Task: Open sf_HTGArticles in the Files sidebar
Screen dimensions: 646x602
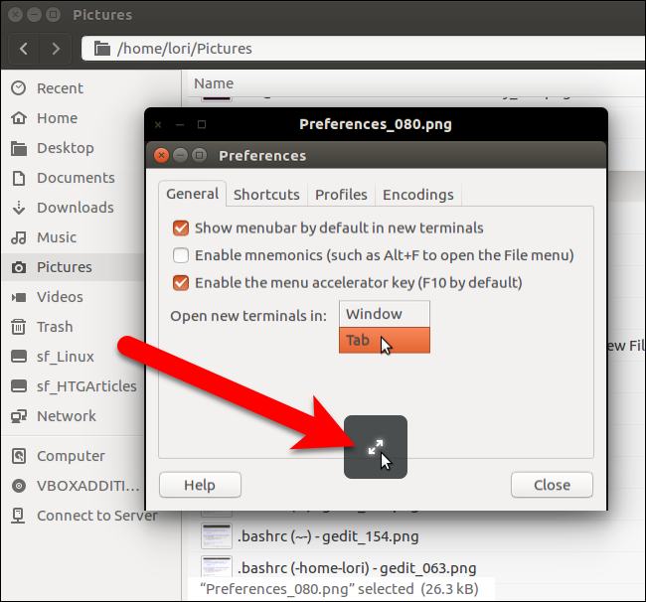Action: pyautogui.click(x=74, y=386)
